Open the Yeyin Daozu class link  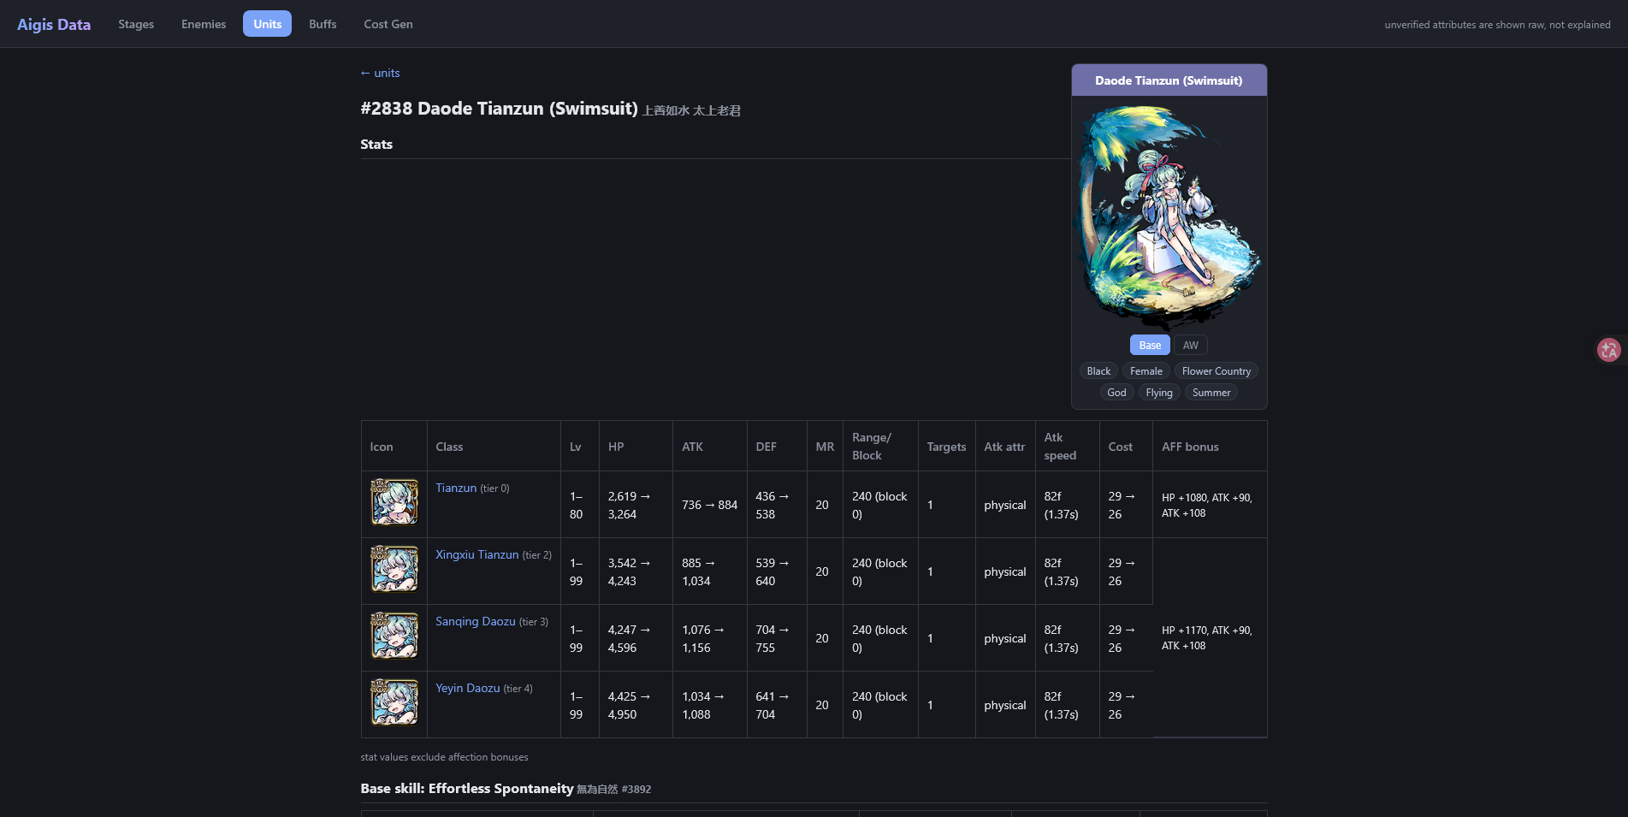[x=468, y=688]
